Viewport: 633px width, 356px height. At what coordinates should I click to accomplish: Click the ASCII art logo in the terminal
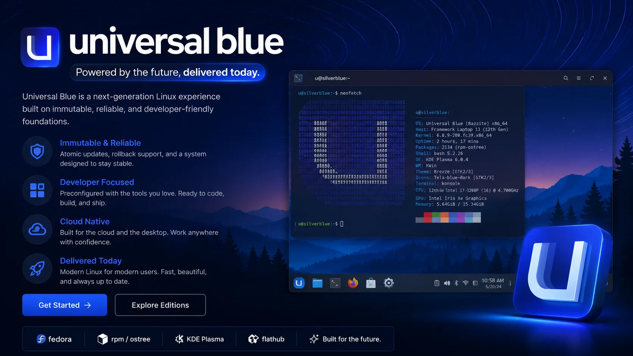[x=352, y=153]
